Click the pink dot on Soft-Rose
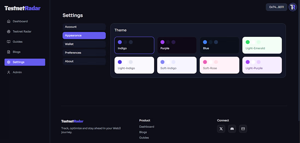 [x=205, y=62]
